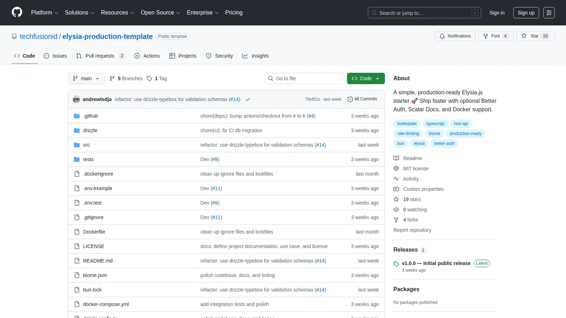Switch to the Pull requests tab
Viewport: 566px width, 318px height.
(x=100, y=56)
